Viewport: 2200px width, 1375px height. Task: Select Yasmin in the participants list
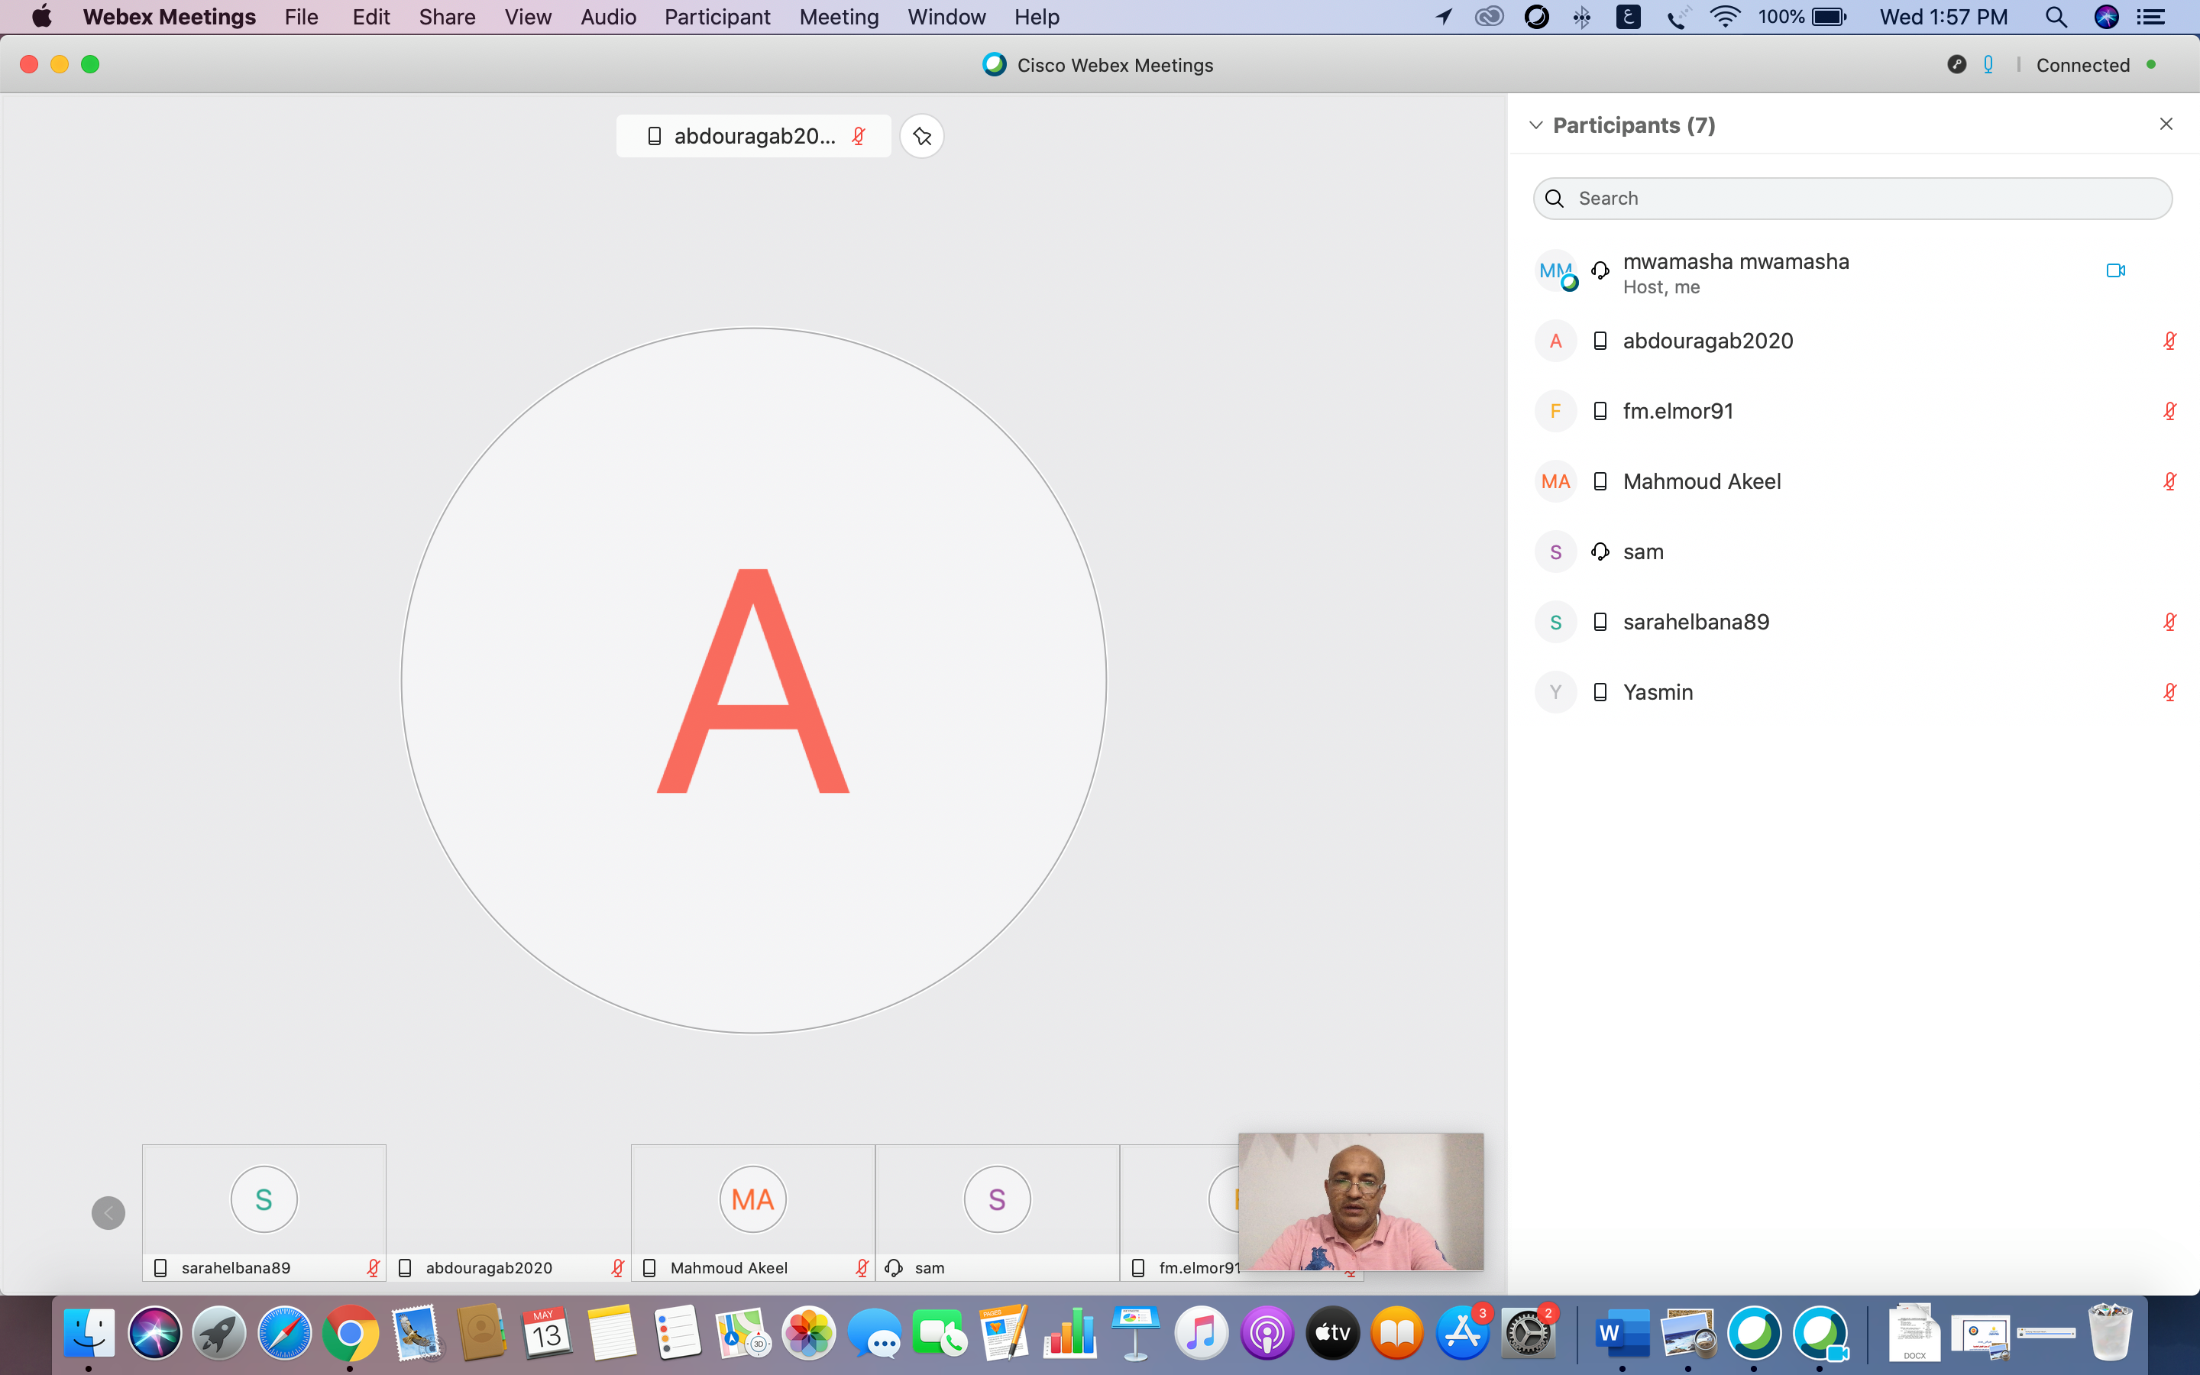point(1658,692)
